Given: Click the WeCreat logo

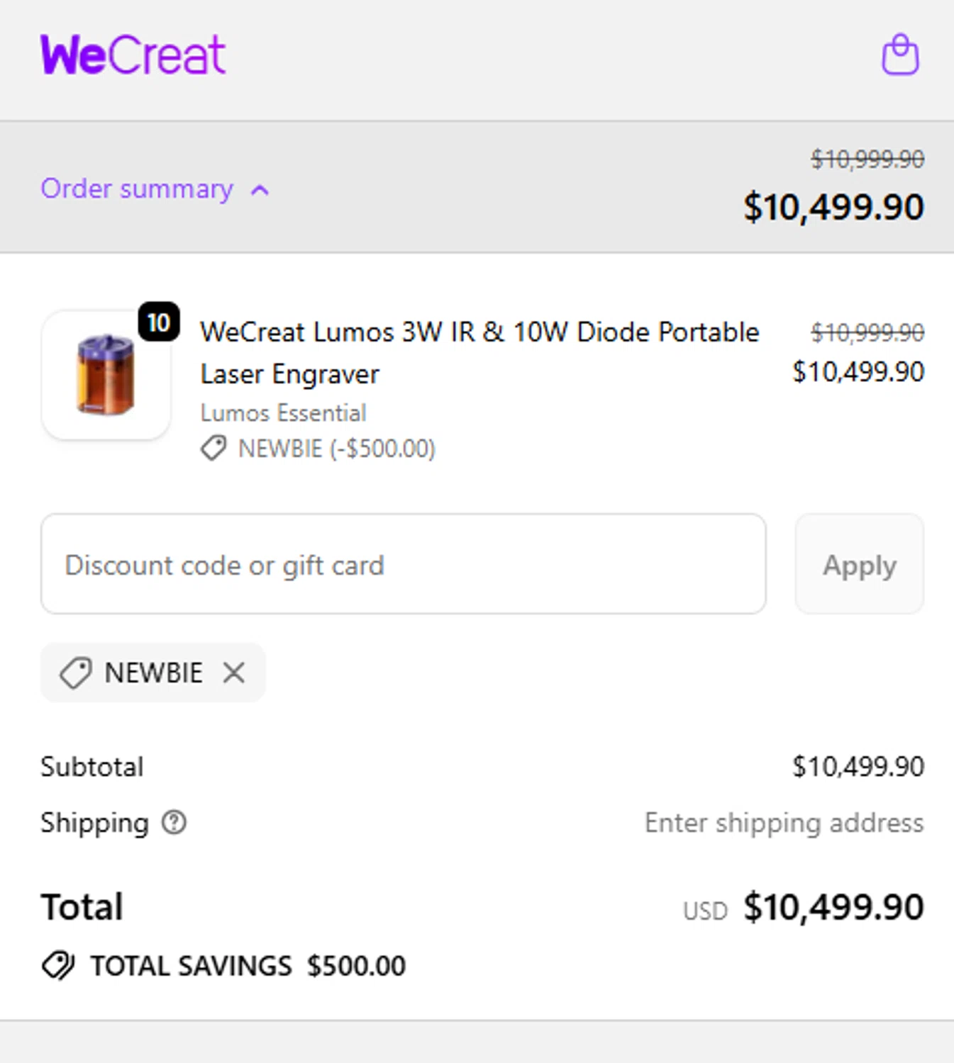Looking at the screenshot, I should (133, 55).
